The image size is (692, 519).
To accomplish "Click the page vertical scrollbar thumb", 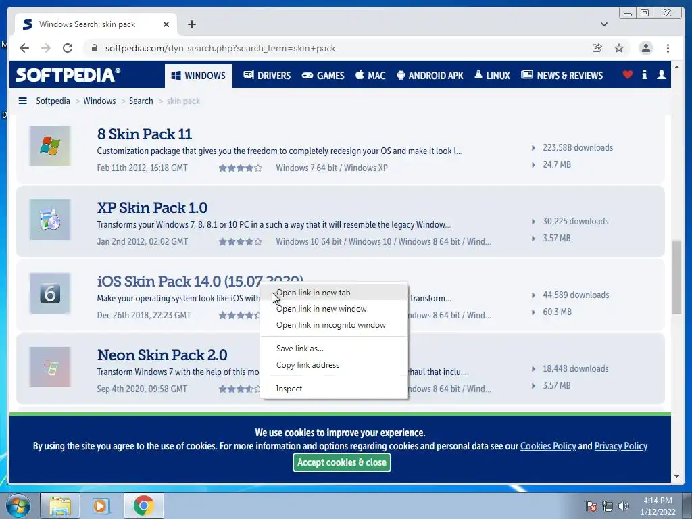I will pyautogui.click(x=677, y=277).
